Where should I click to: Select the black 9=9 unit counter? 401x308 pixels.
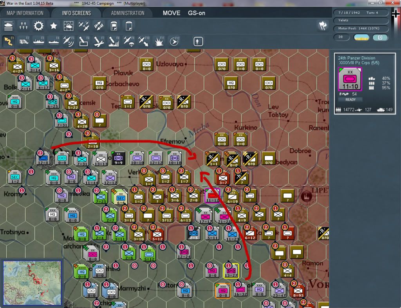click(x=118, y=158)
